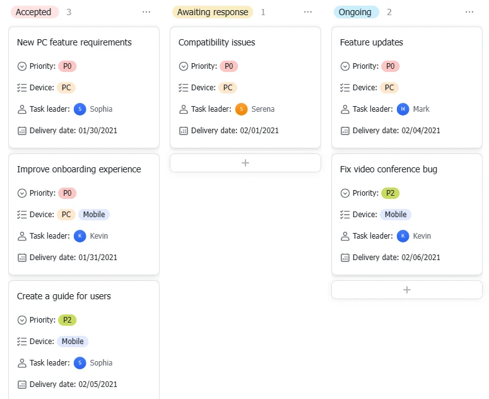The image size is (489, 399).
Task: Select the P0 priority tag on Feature updates
Action: point(391,66)
